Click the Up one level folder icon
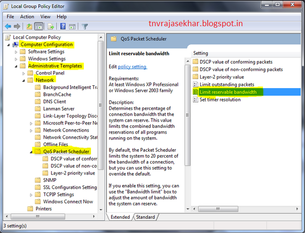The image size is (305, 233). [29, 26]
